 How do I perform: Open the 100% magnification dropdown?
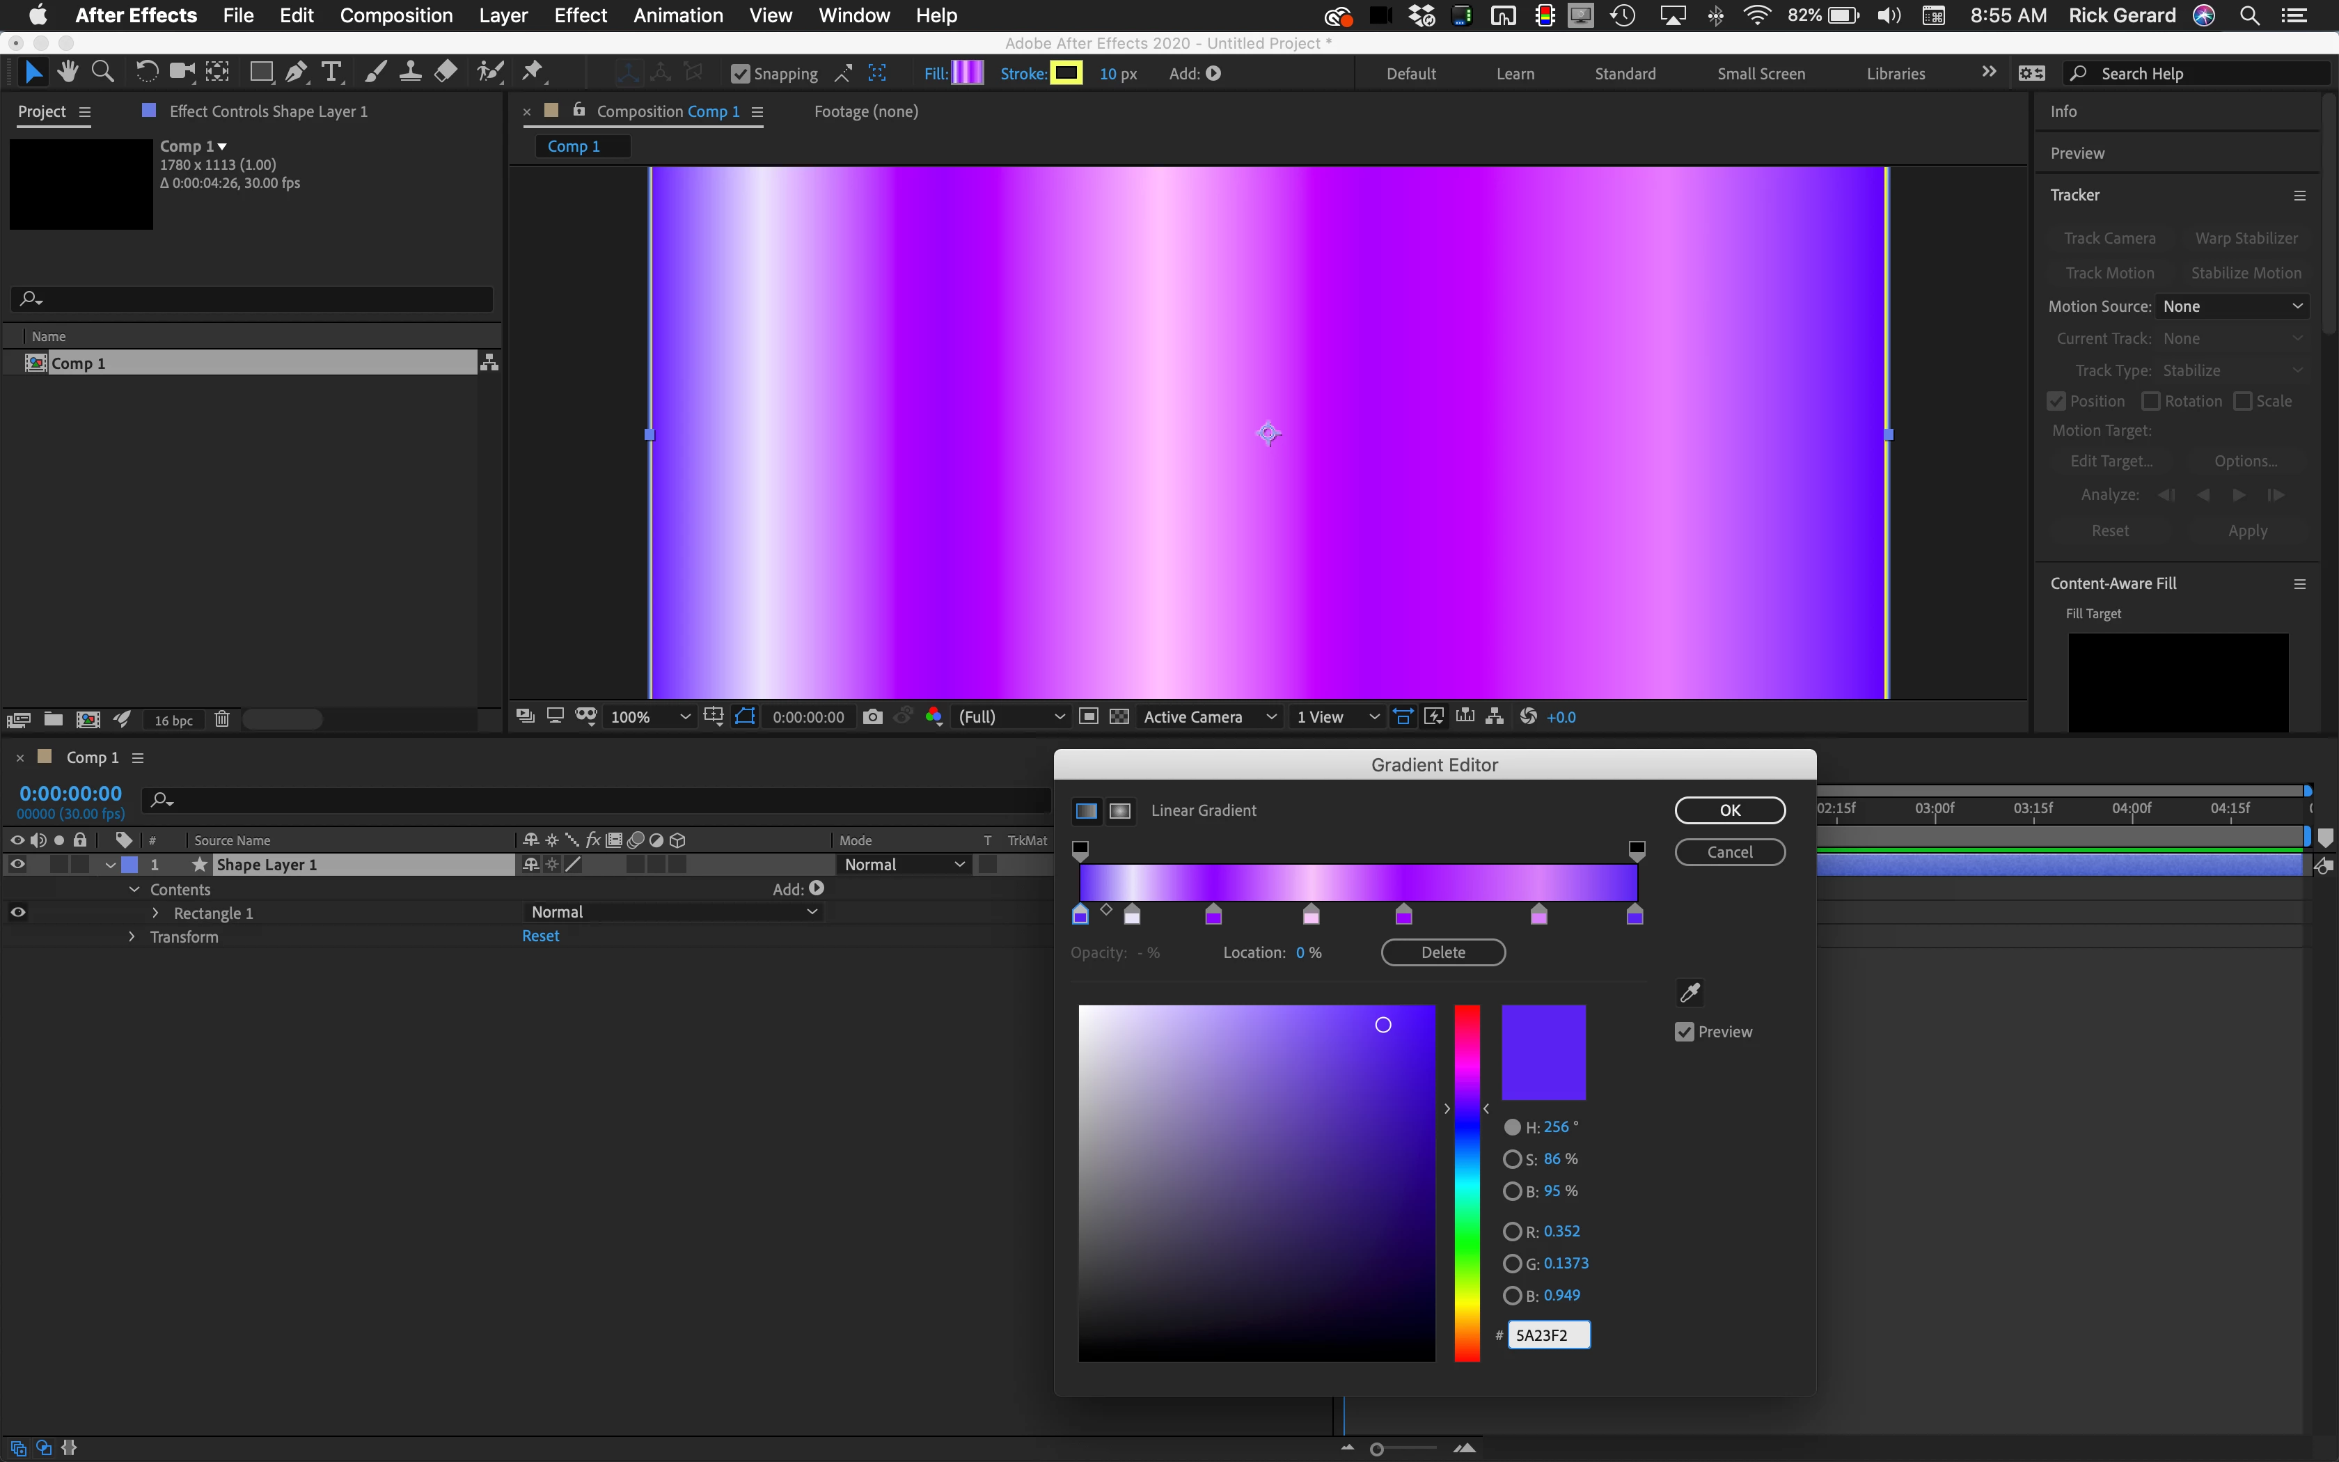[x=650, y=716]
